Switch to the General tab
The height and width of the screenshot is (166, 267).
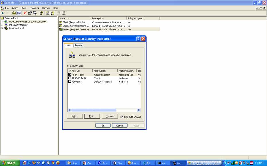pyautogui.click(x=78, y=45)
